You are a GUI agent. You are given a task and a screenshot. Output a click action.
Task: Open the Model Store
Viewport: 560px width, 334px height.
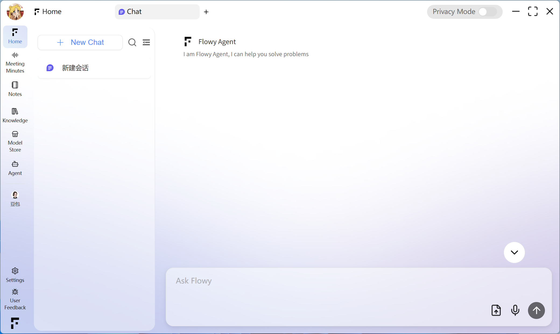[x=15, y=142]
